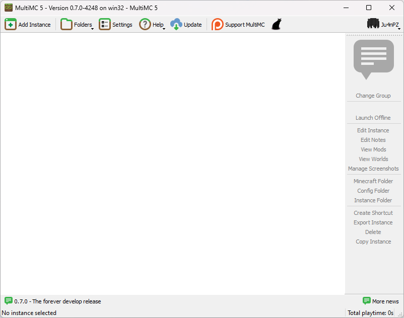The height and width of the screenshot is (318, 404).
Task: Open View Mods from the sidebar
Action: pyautogui.click(x=373, y=149)
